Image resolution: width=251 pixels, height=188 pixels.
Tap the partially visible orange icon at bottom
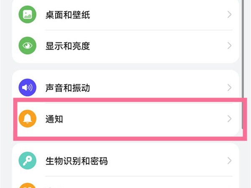tap(28, 185)
